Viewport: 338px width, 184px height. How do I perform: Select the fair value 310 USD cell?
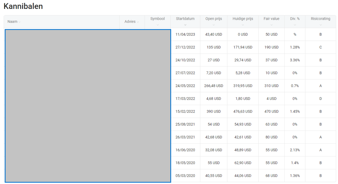(271, 86)
